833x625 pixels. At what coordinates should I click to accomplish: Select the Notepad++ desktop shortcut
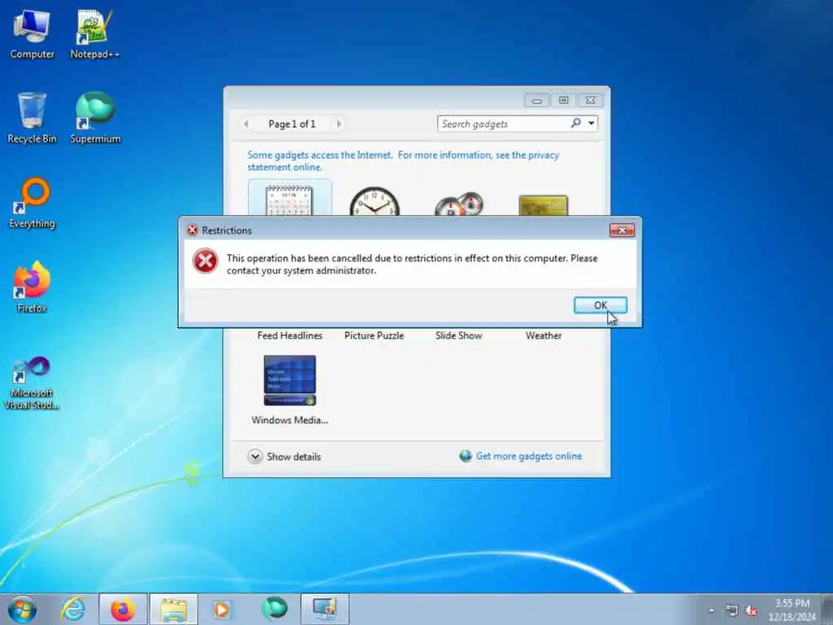tap(94, 34)
